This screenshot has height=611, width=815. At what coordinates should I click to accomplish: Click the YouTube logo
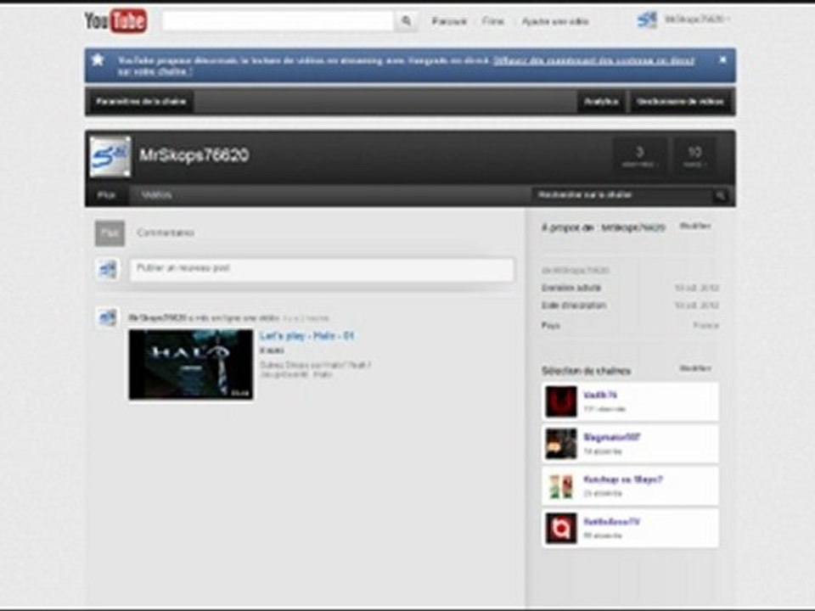115,20
